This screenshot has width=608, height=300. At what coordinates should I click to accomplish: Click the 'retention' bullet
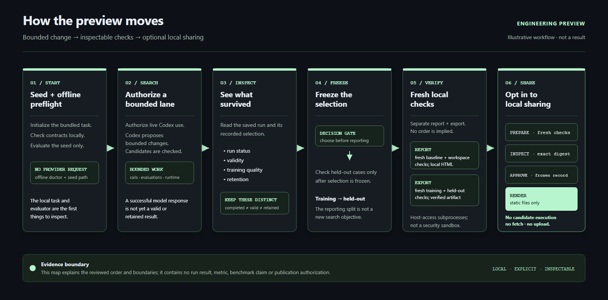click(x=236, y=179)
